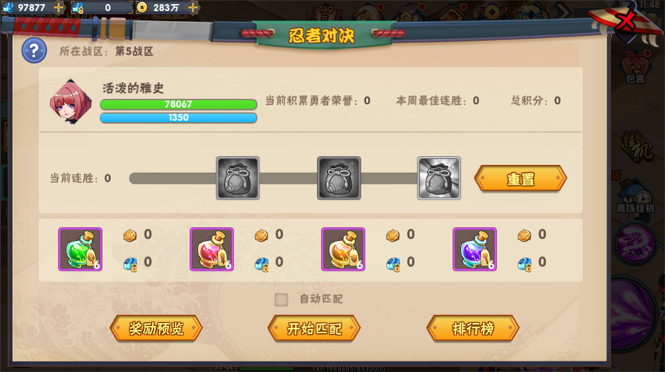
Task: Select the orange potion item
Action: tap(343, 249)
